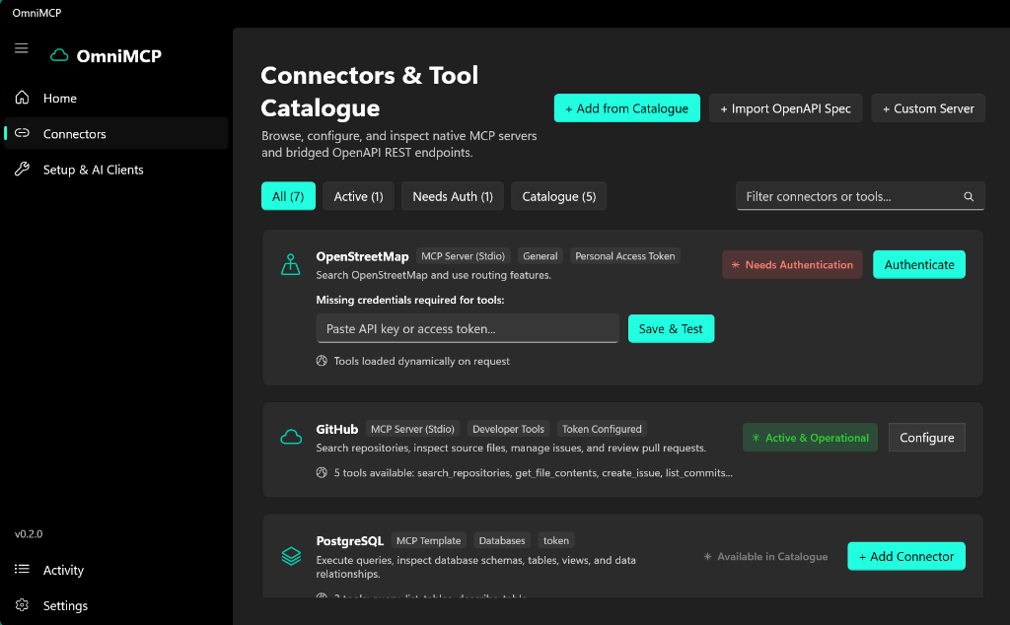Click PostgreSQL connector title
1010x625 pixels.
[350, 540]
